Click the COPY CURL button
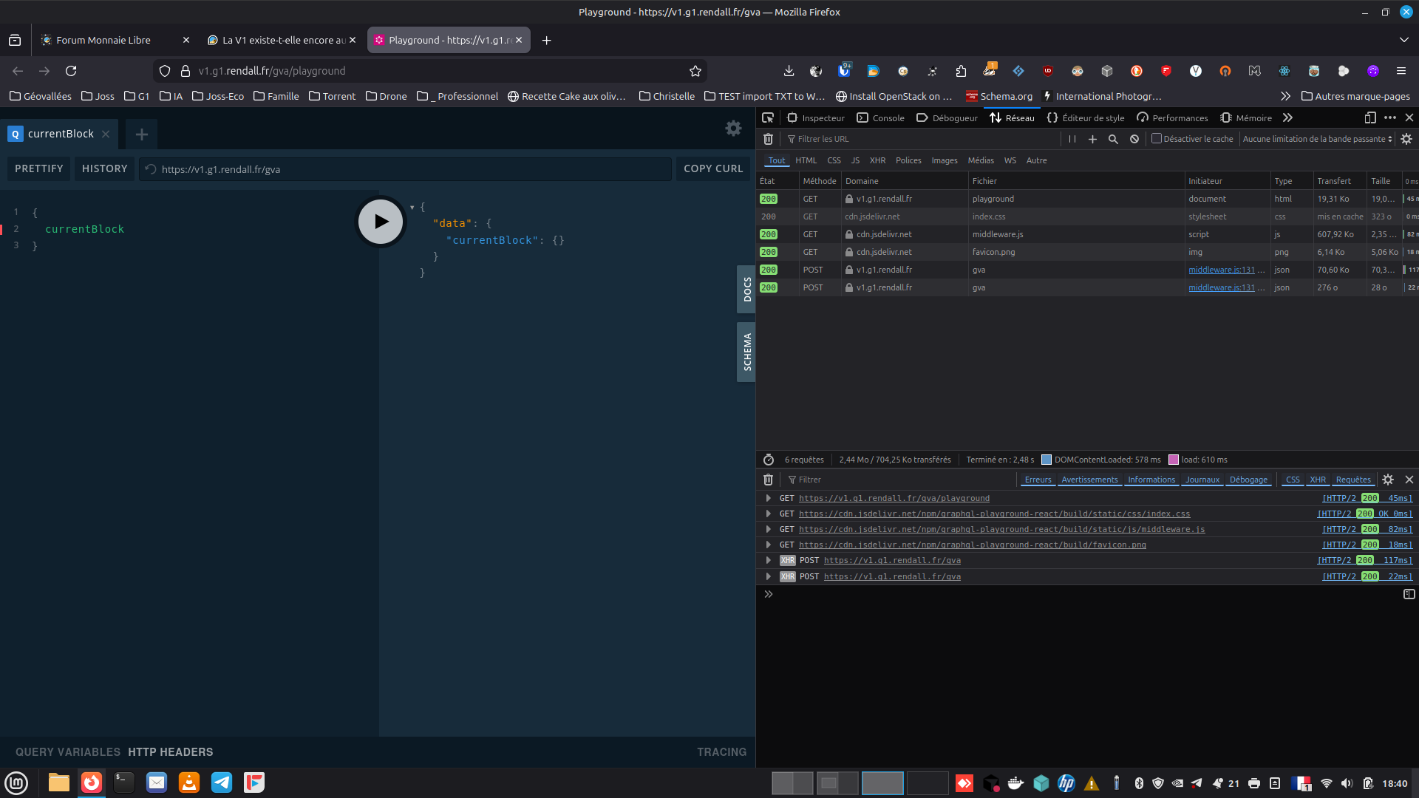The height and width of the screenshot is (798, 1419). tap(712, 169)
